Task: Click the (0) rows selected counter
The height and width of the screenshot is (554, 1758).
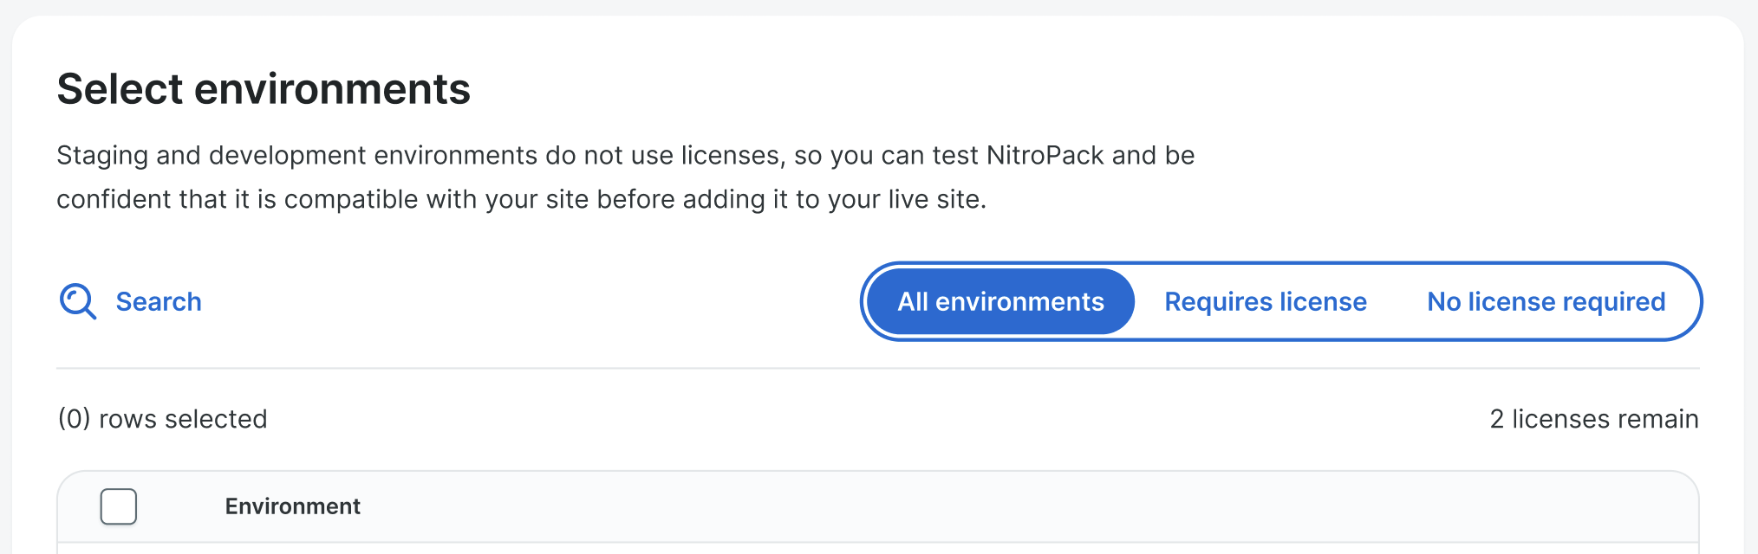Action: pos(162,419)
